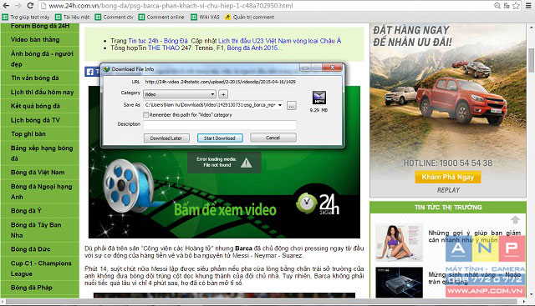
Task: Open the Quản trị comment bookmark
Action: click(x=249, y=17)
